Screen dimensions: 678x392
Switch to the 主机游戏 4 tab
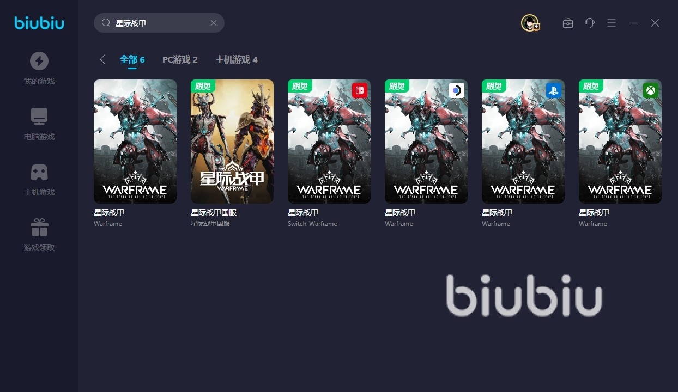point(237,59)
